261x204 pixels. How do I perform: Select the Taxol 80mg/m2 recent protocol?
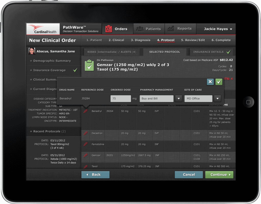pos(60,144)
